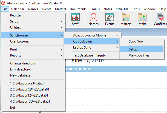Open View Log Files
167x113 pixels.
(142, 55)
